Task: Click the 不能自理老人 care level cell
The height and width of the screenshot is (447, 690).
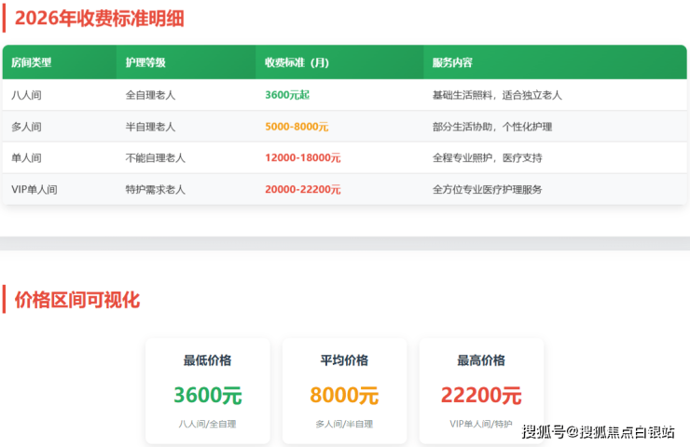Action: (155, 158)
